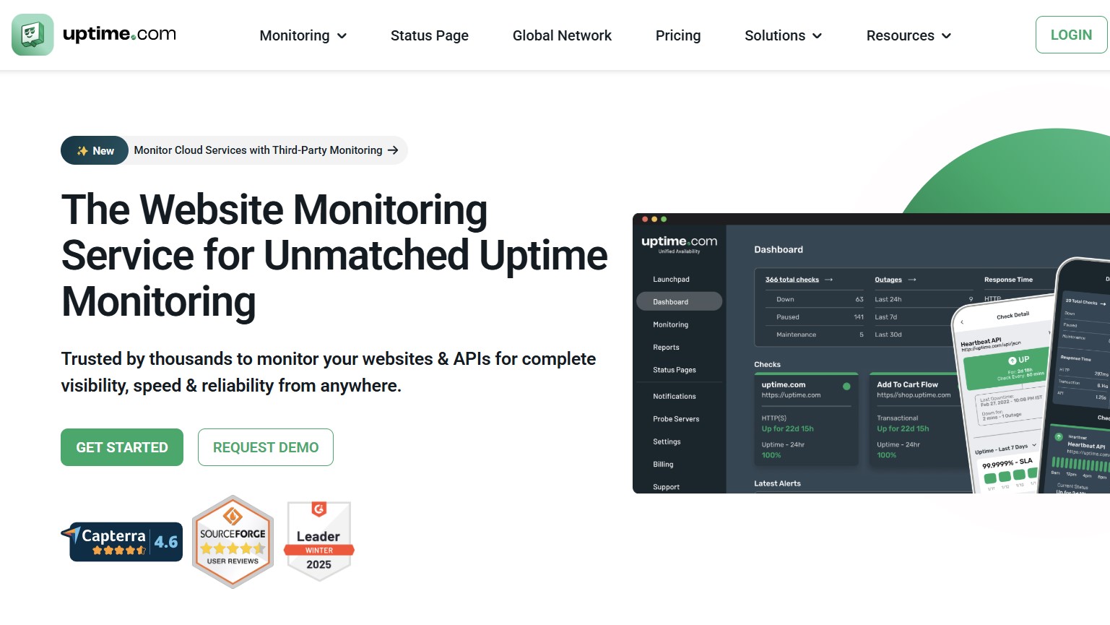Image resolution: width=1110 pixels, height=625 pixels.
Task: Open Monitor Cloud Services announcement link
Action: (x=258, y=150)
